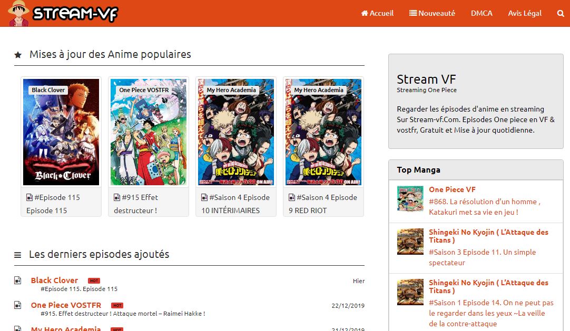Click the Black Clover label on poster

pyautogui.click(x=48, y=90)
